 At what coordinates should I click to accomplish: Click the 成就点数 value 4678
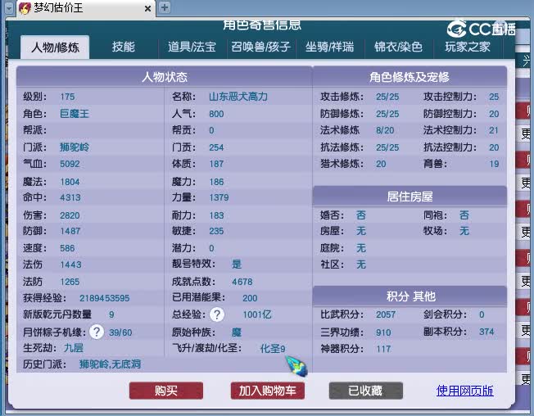(242, 282)
